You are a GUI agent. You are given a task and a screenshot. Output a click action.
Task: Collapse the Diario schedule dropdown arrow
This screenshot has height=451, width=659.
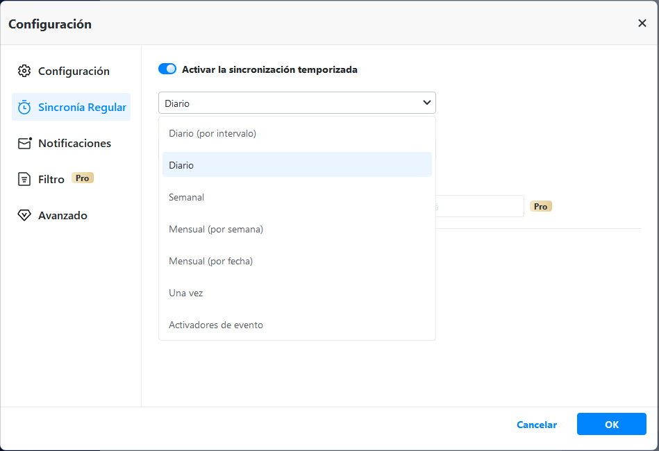coord(426,103)
